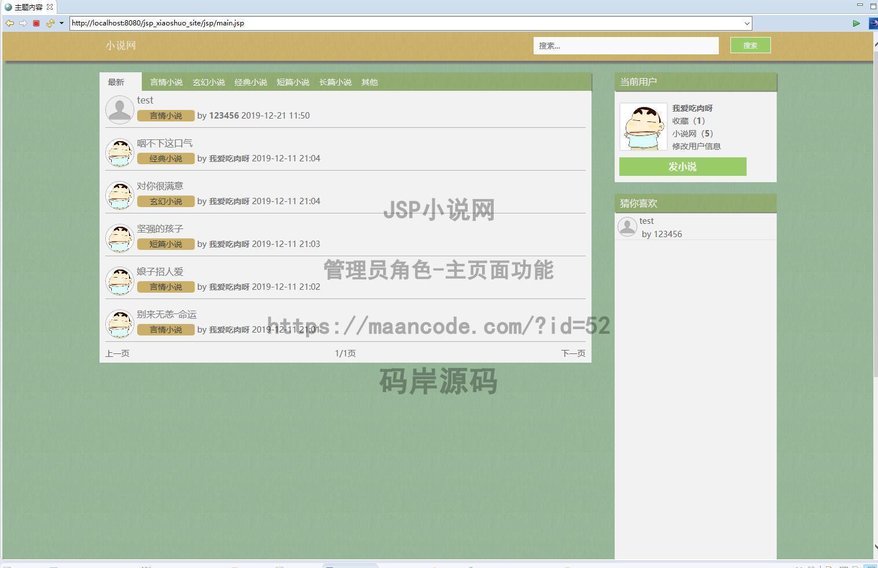Open author 123456 in the test row

click(224, 116)
